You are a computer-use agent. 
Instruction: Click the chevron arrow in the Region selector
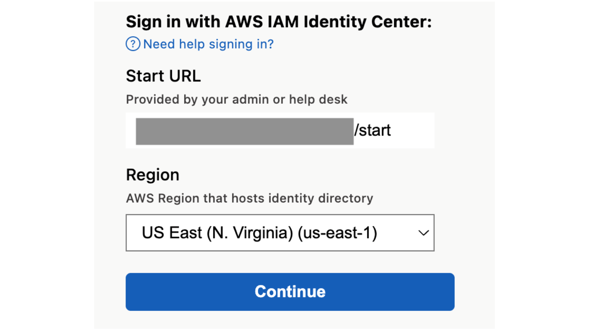423,233
